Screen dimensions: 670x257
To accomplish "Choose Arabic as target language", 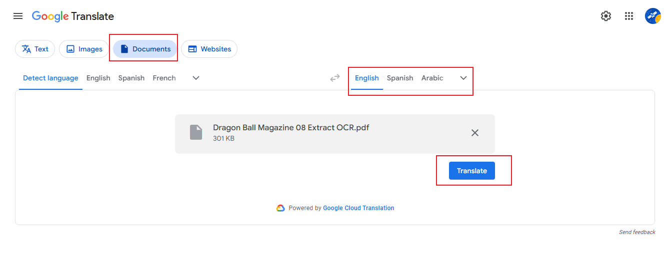I will (x=432, y=78).
